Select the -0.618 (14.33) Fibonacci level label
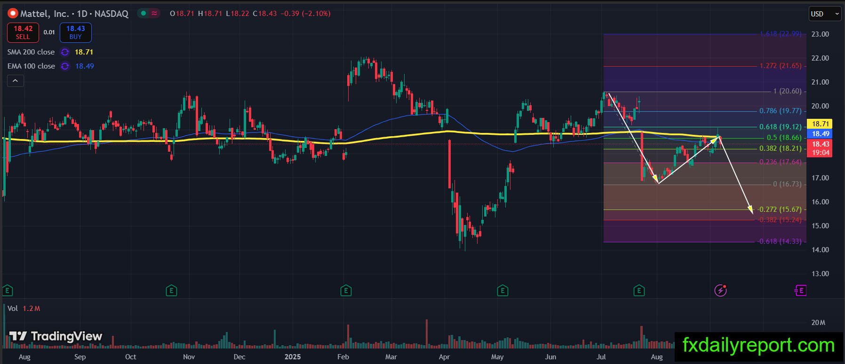Image resolution: width=845 pixels, height=364 pixels. [779, 241]
